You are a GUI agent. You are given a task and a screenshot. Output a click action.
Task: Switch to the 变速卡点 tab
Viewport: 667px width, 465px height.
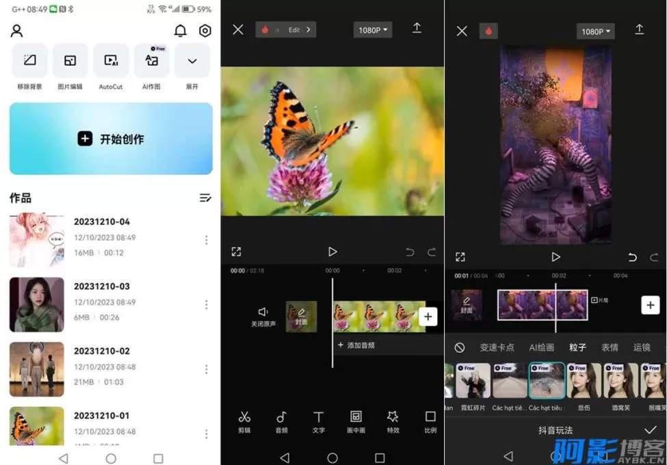click(497, 347)
